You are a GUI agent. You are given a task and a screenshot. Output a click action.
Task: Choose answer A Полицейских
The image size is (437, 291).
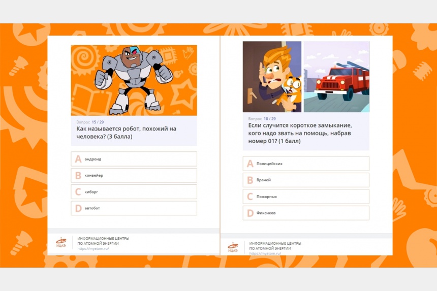(x=306, y=164)
